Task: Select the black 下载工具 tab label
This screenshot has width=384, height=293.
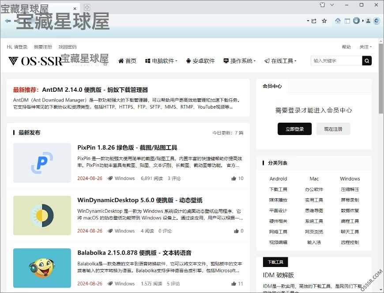Action: pyautogui.click(x=275, y=262)
